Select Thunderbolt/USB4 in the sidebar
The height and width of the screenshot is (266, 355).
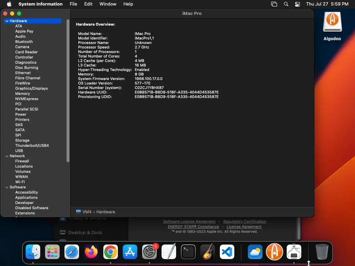pyautogui.click(x=32, y=146)
